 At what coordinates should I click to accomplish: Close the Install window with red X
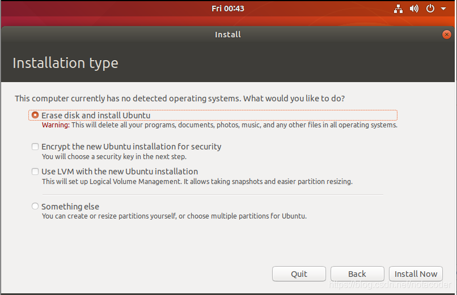point(446,35)
